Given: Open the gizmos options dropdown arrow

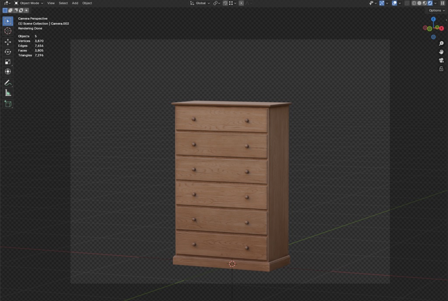Looking at the screenshot, I should coord(387,3).
